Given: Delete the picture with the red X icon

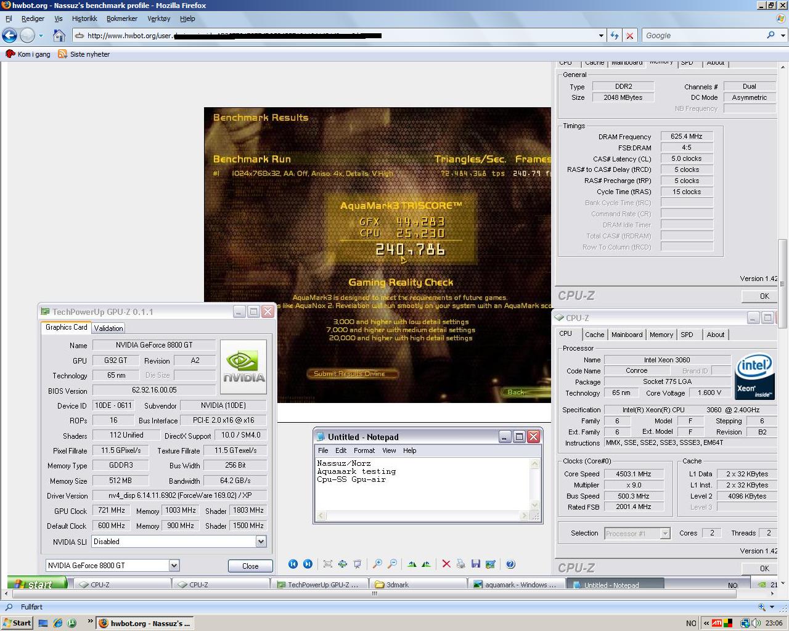Looking at the screenshot, I should (446, 564).
